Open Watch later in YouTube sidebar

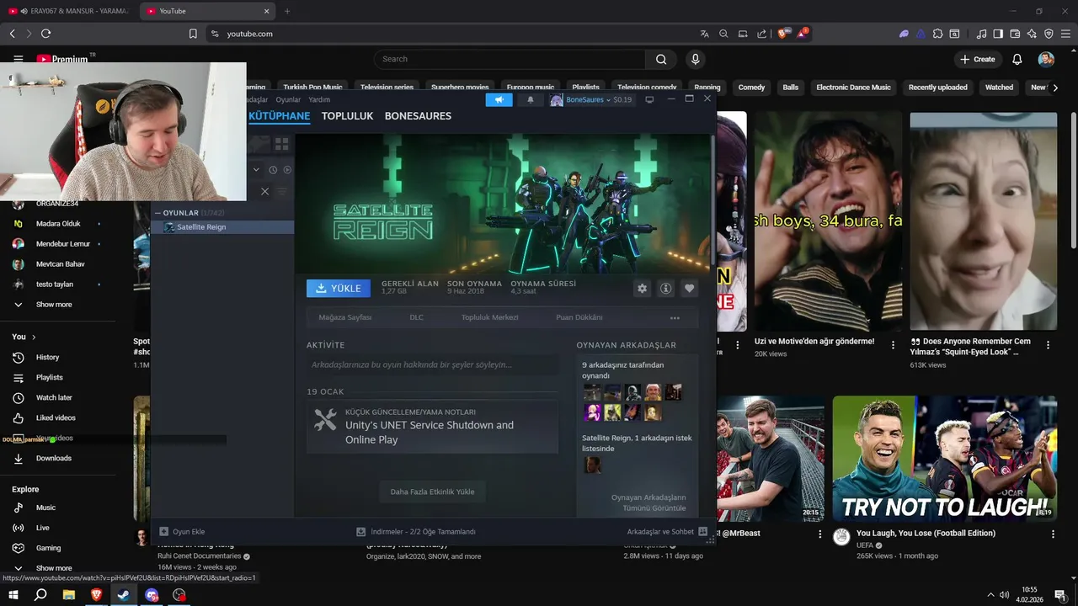click(x=54, y=398)
